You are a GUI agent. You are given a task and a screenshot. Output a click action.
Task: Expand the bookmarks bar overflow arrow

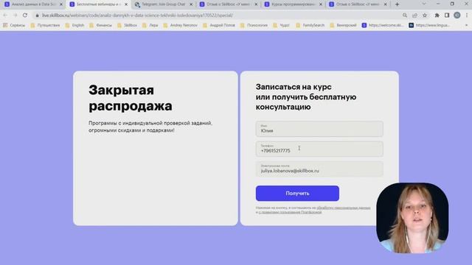pos(467,25)
